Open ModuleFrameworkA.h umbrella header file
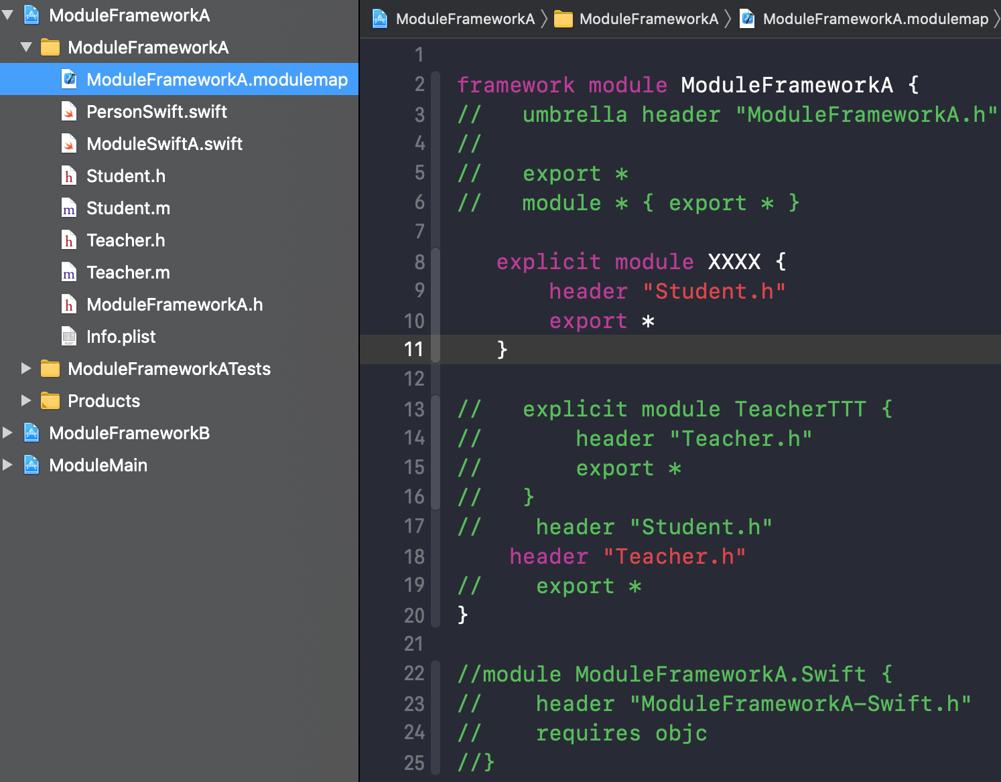 pos(174,305)
